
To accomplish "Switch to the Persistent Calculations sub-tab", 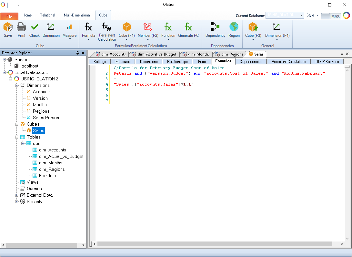I will (x=289, y=62).
